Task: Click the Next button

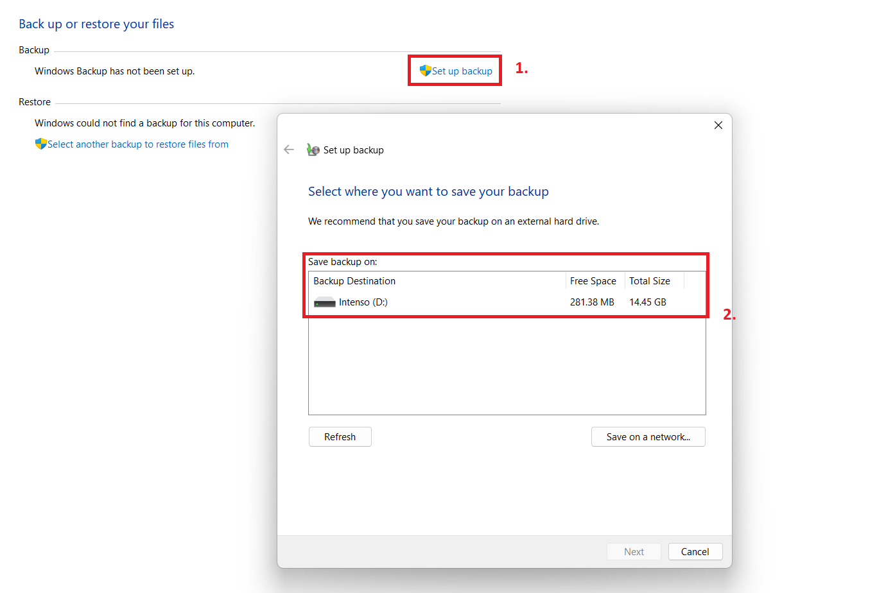Action: click(x=634, y=552)
